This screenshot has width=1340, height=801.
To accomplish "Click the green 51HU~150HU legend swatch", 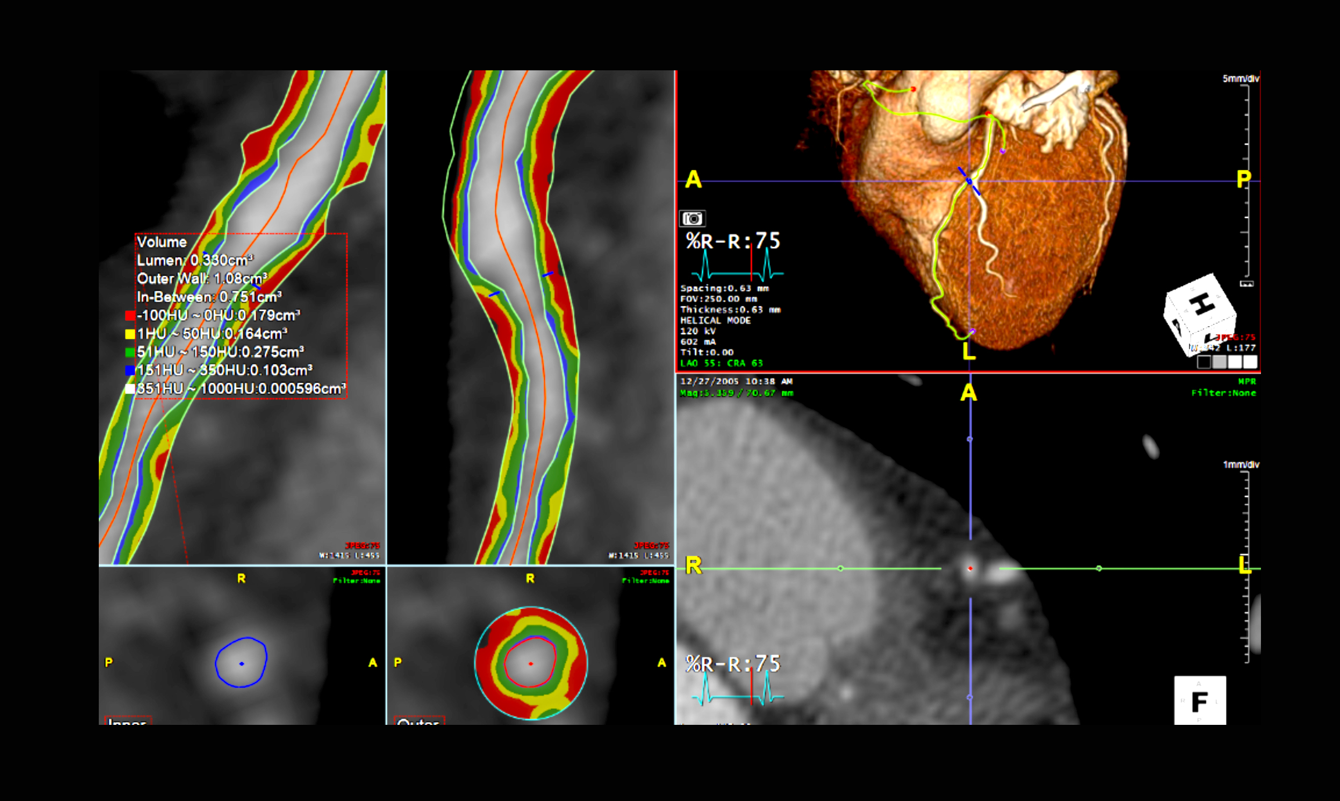I will [130, 352].
